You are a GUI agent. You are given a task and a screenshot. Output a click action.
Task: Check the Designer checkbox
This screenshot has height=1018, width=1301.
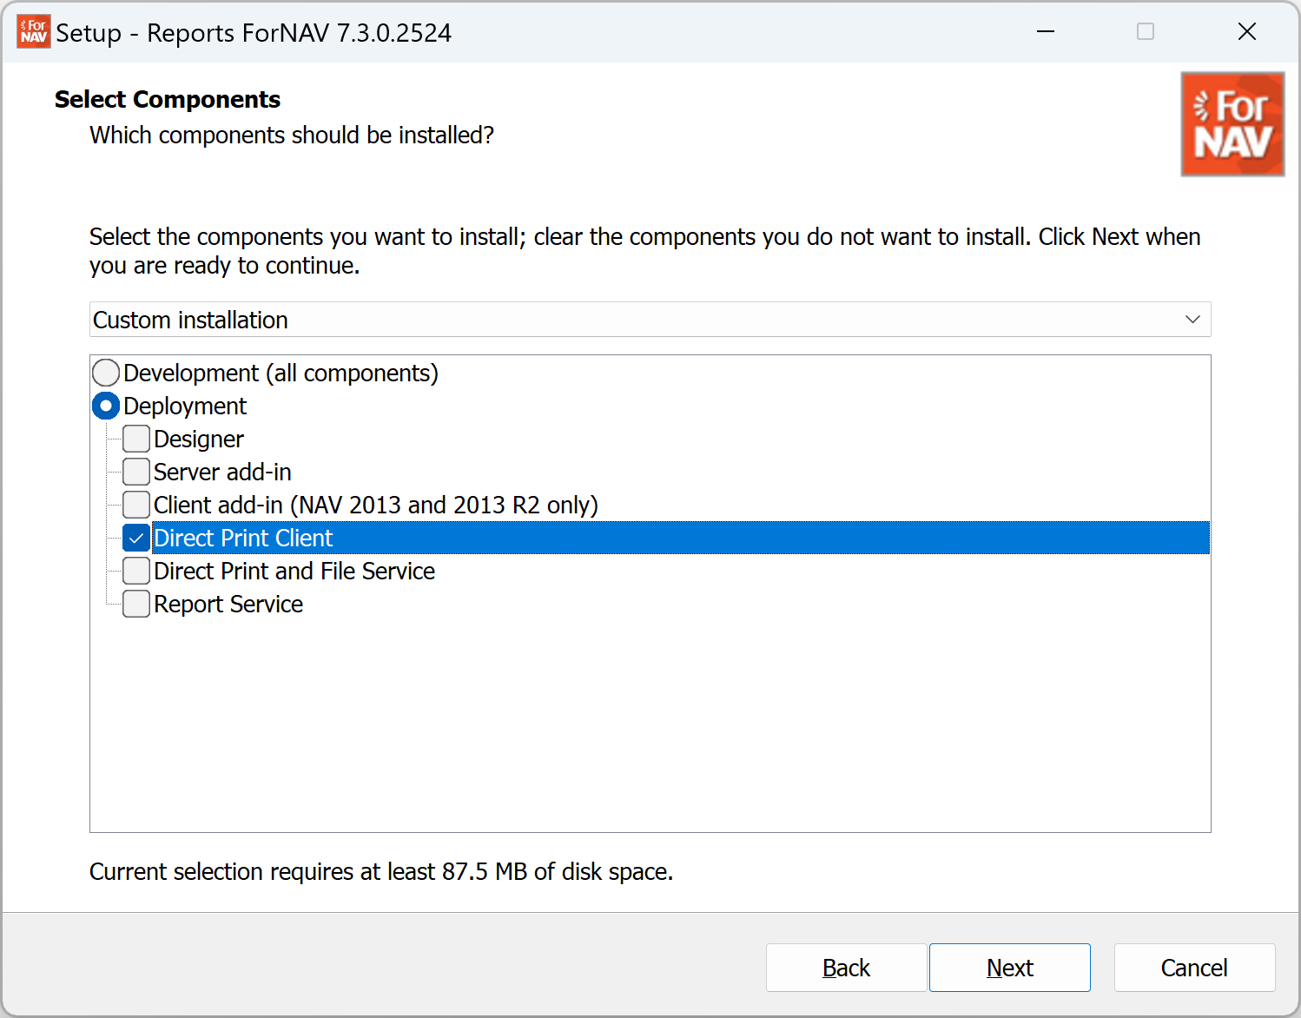click(136, 439)
